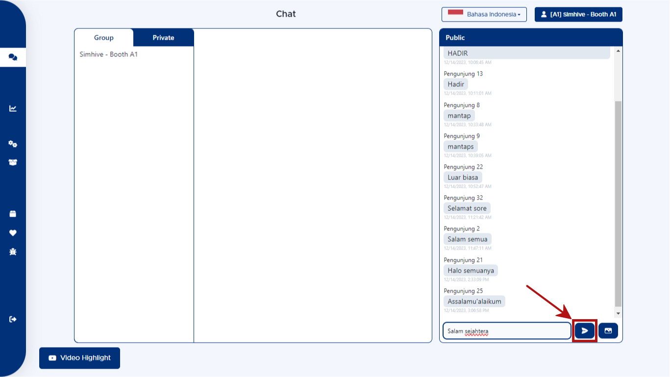Click the Public panel header

[x=531, y=38]
